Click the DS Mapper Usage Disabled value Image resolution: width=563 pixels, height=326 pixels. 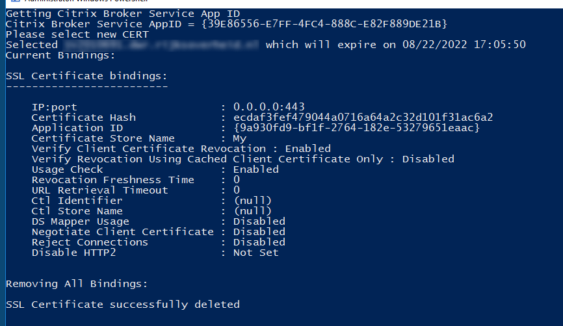[259, 221]
